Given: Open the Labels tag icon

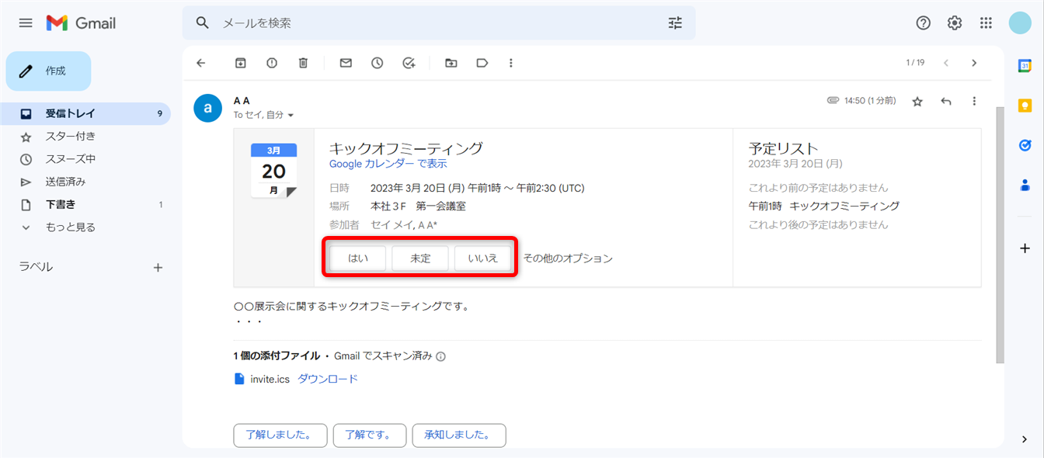Looking at the screenshot, I should [482, 63].
